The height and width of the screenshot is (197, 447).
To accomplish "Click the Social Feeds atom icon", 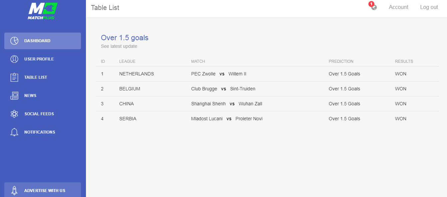I will point(14,114).
